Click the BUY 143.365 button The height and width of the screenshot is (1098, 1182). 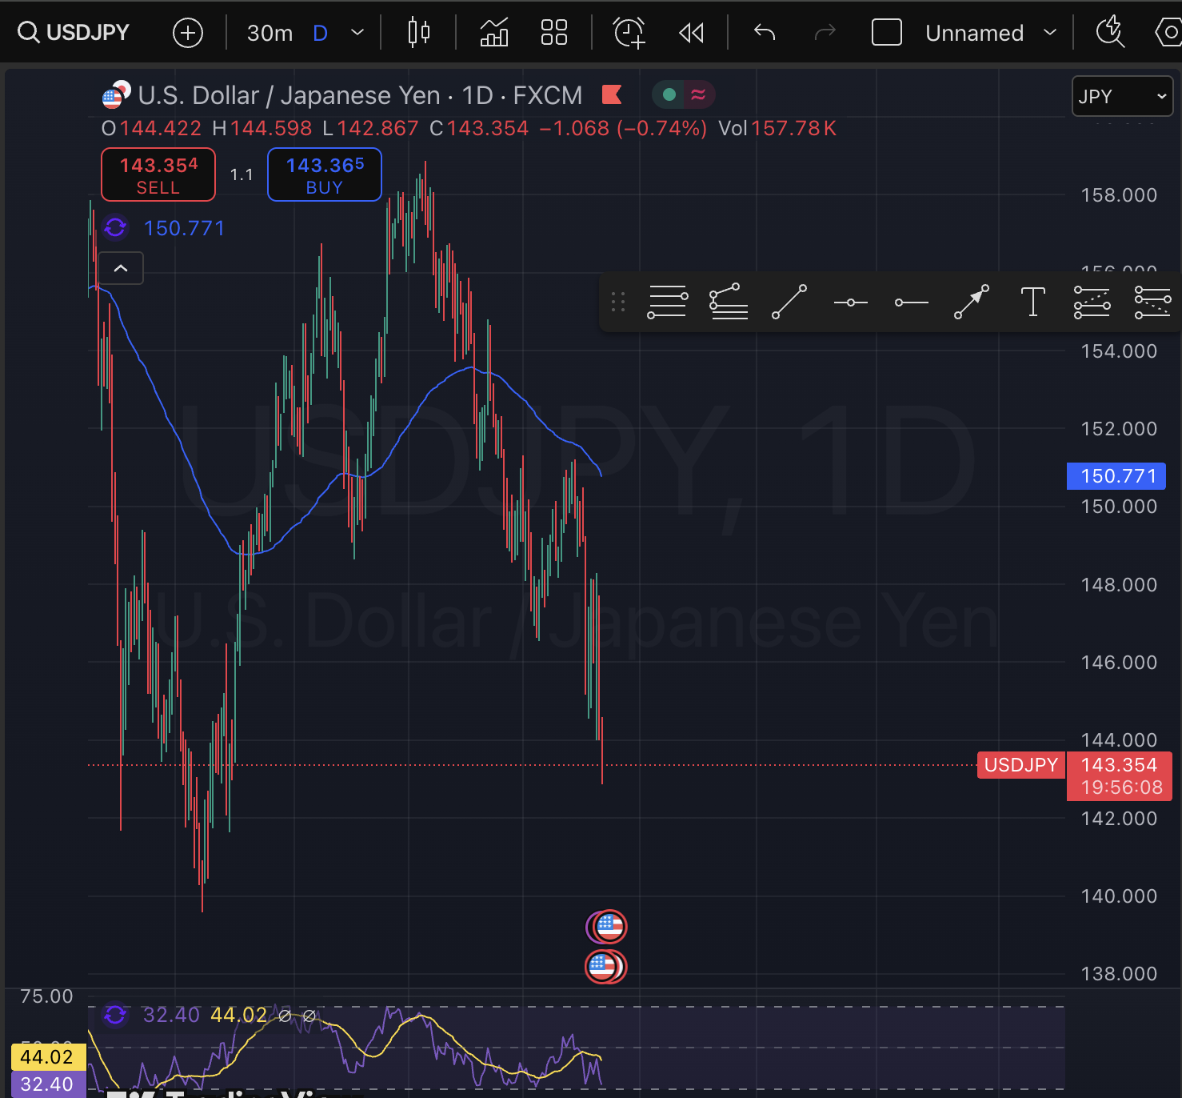pos(325,174)
